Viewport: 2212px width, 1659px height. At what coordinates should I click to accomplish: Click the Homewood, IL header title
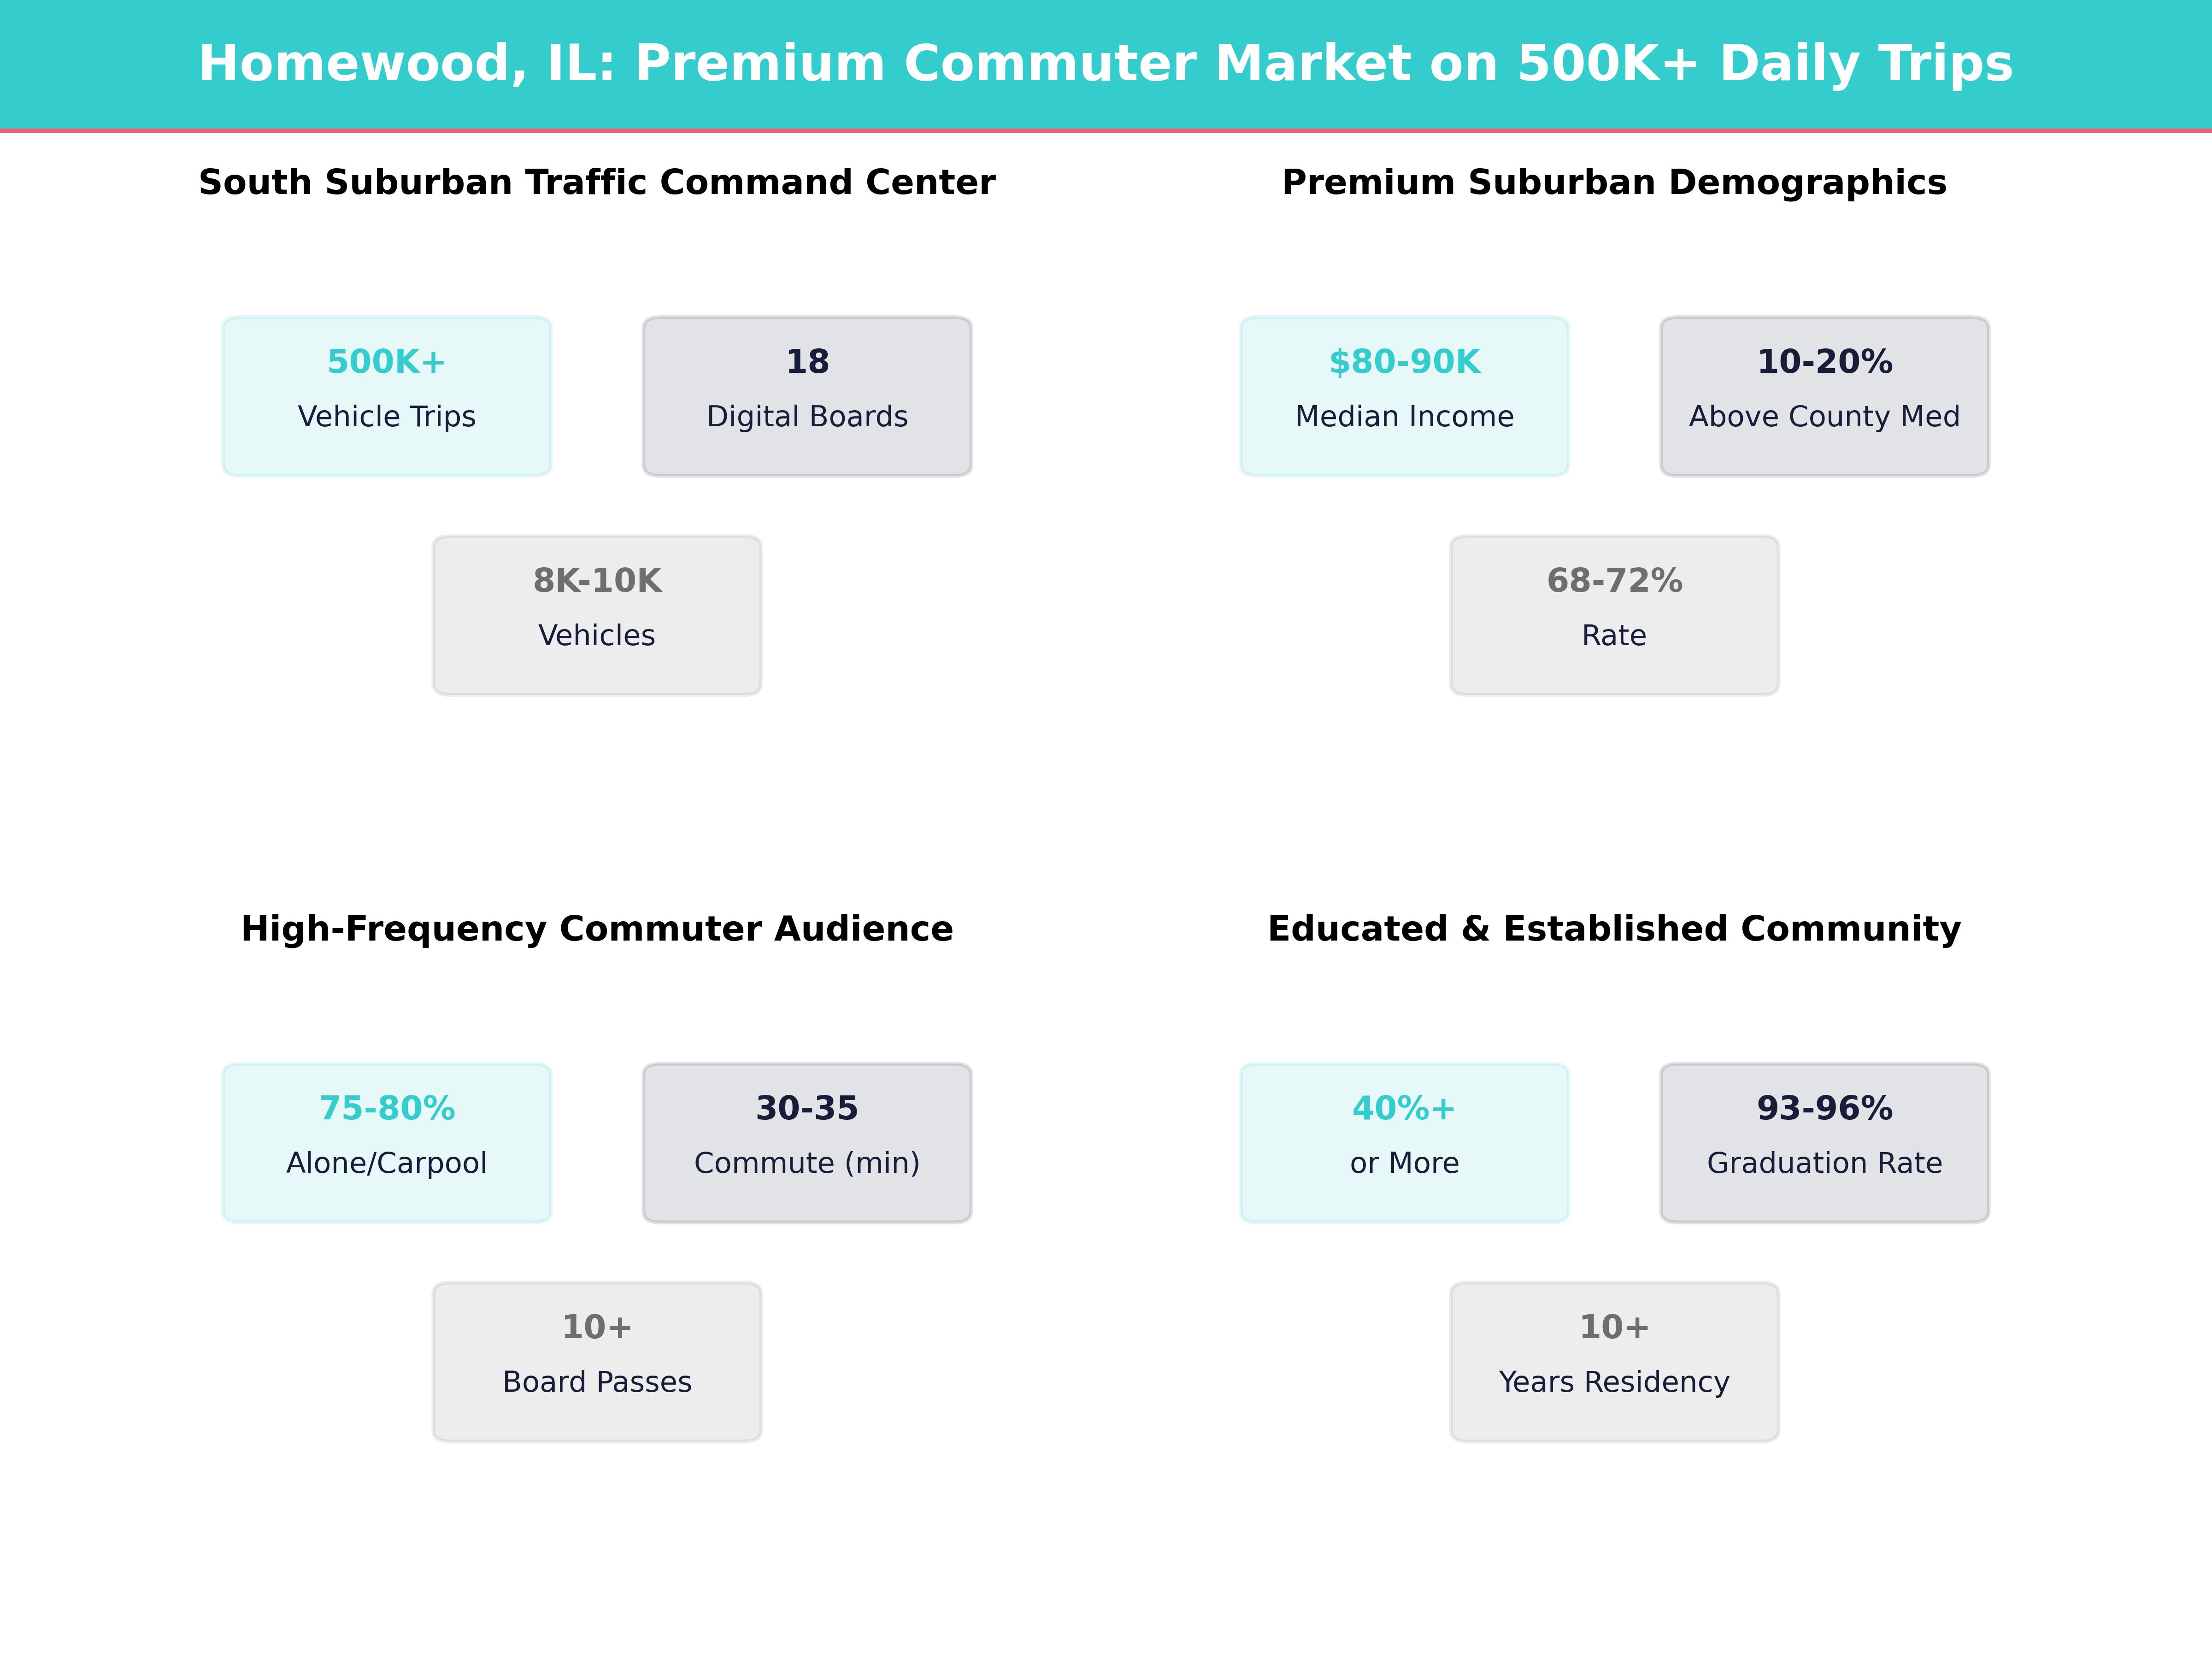(1105, 64)
